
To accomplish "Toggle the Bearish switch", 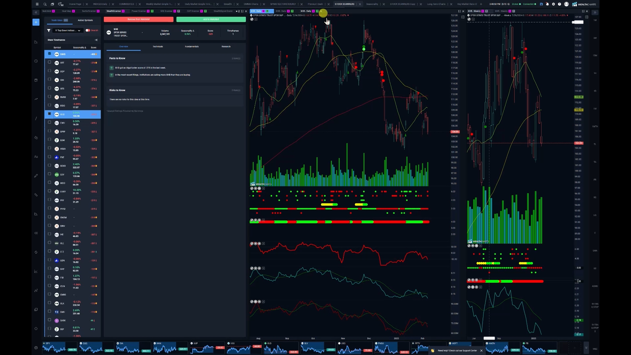I will point(88,31).
